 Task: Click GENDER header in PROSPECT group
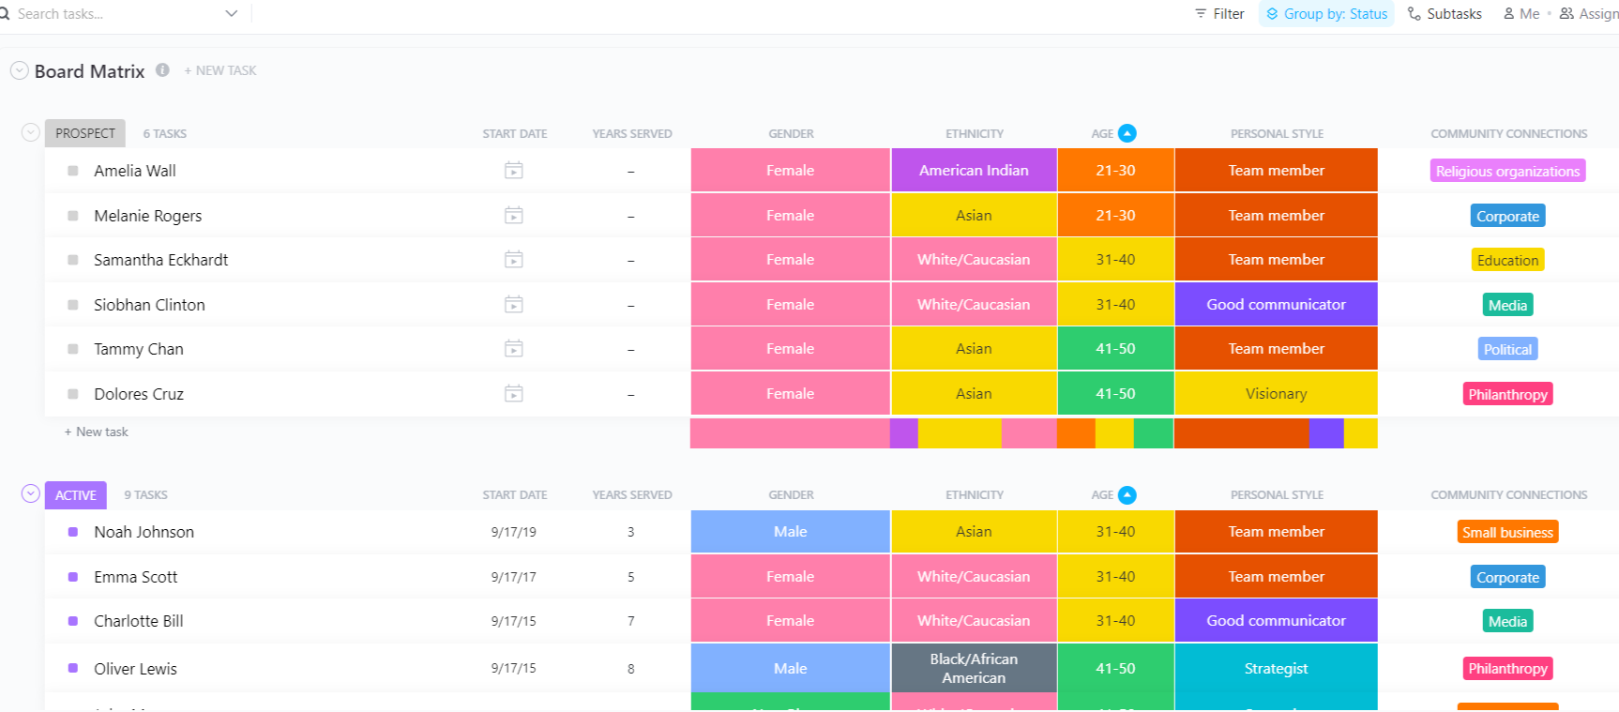(x=791, y=134)
